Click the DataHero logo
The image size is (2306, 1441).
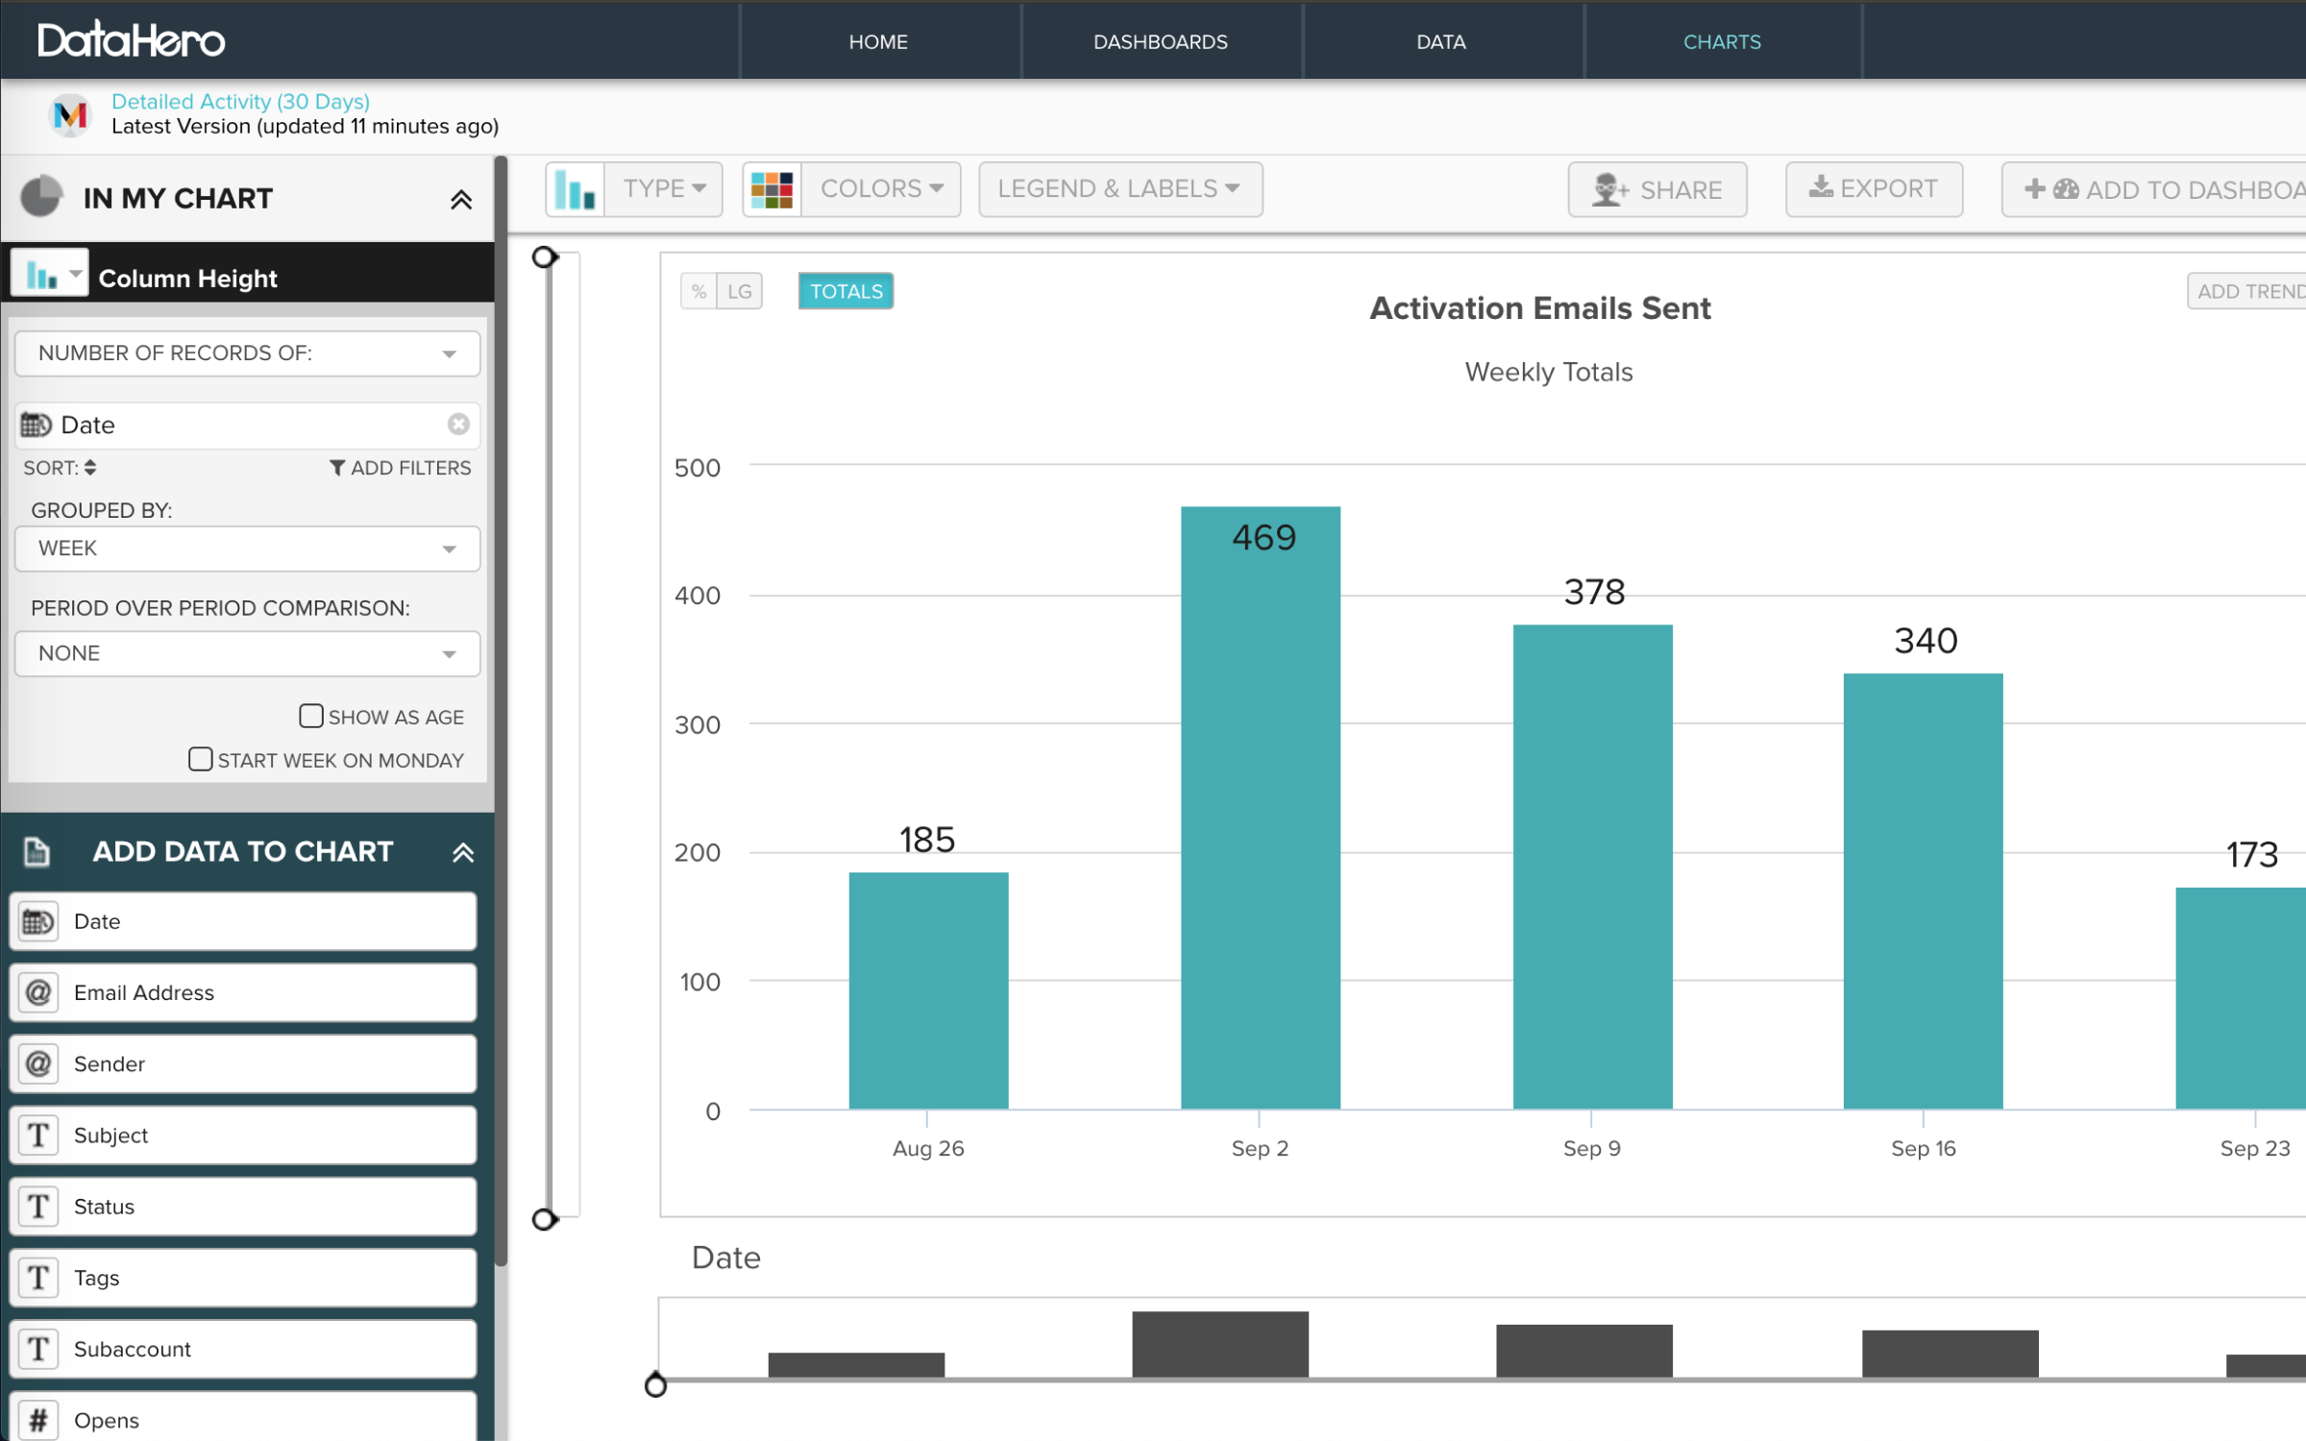point(131,40)
